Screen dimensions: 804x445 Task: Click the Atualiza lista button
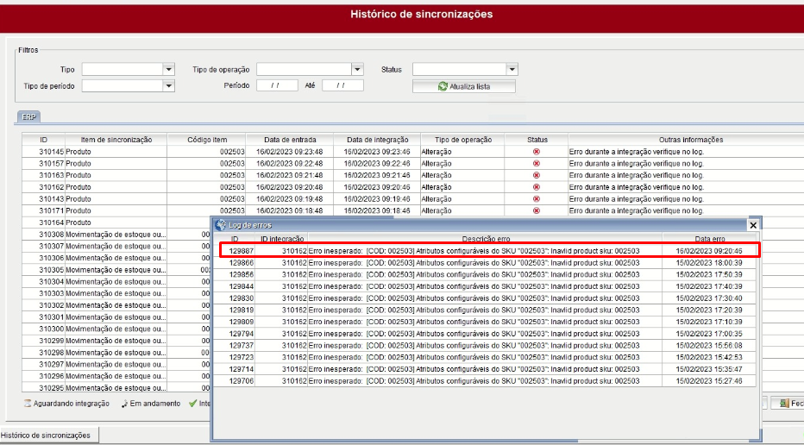tap(464, 86)
